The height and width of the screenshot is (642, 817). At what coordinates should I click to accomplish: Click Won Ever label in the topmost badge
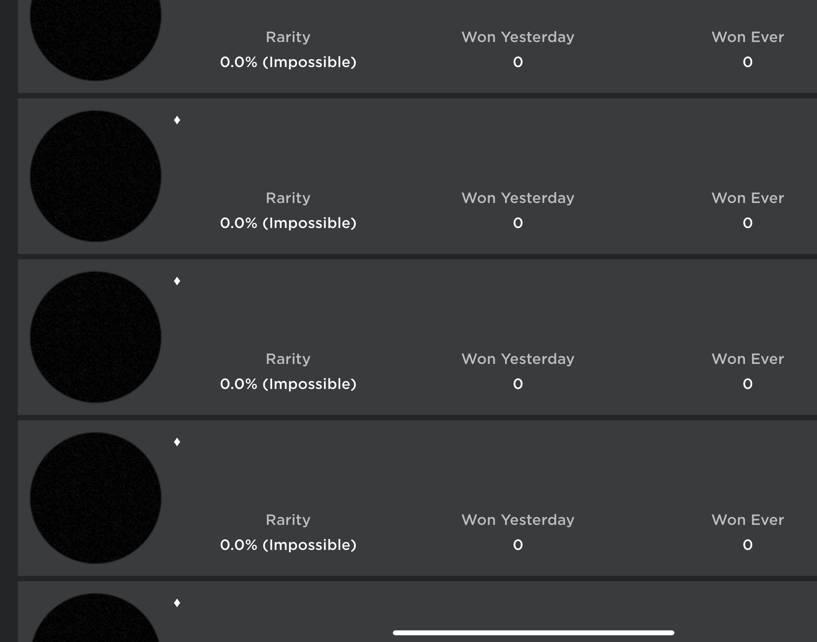pyautogui.click(x=747, y=37)
